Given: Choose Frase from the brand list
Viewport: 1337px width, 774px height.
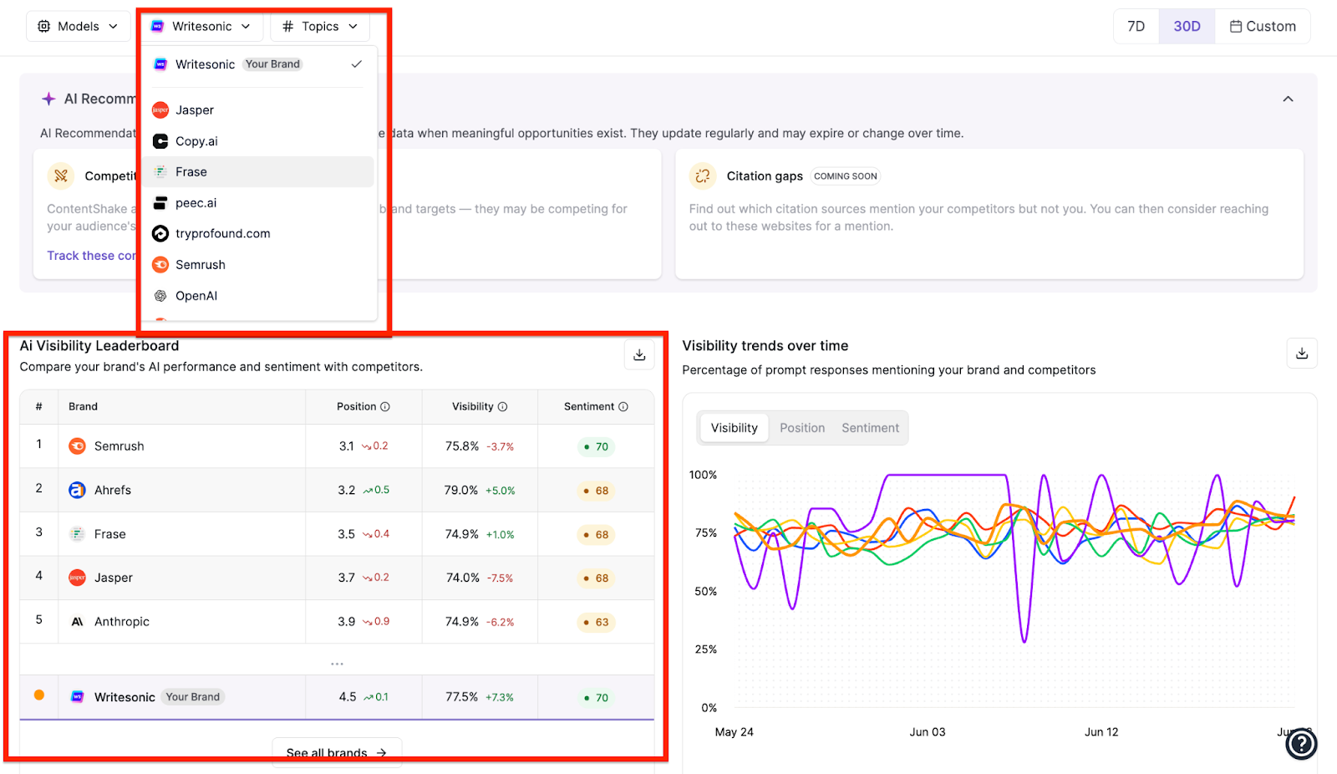Looking at the screenshot, I should point(258,172).
